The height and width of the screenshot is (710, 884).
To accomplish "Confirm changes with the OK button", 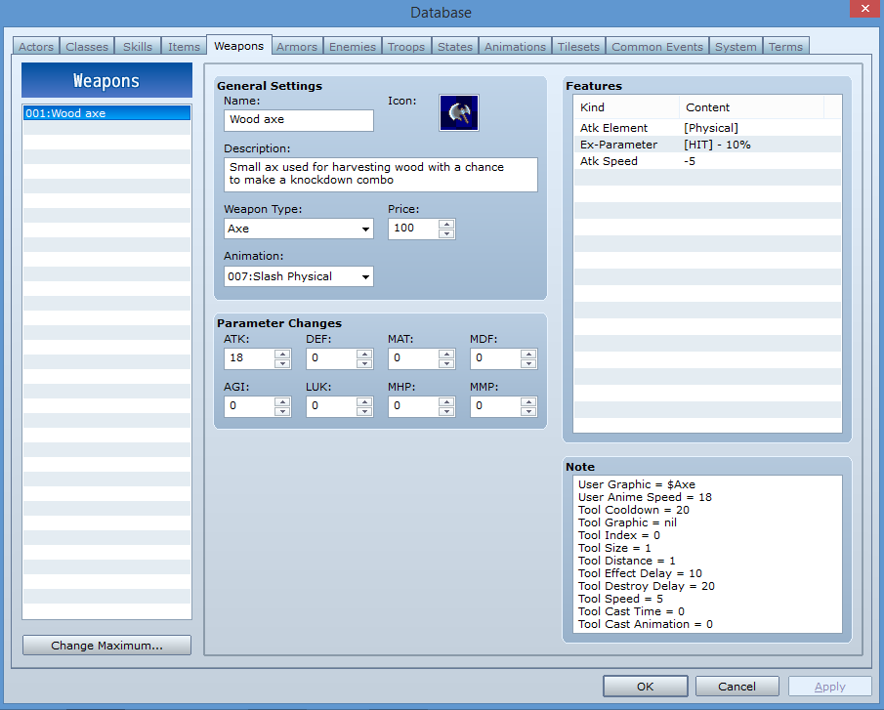I will point(645,686).
